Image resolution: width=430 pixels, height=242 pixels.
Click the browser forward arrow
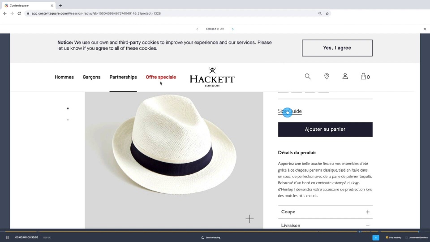coord(12,13)
